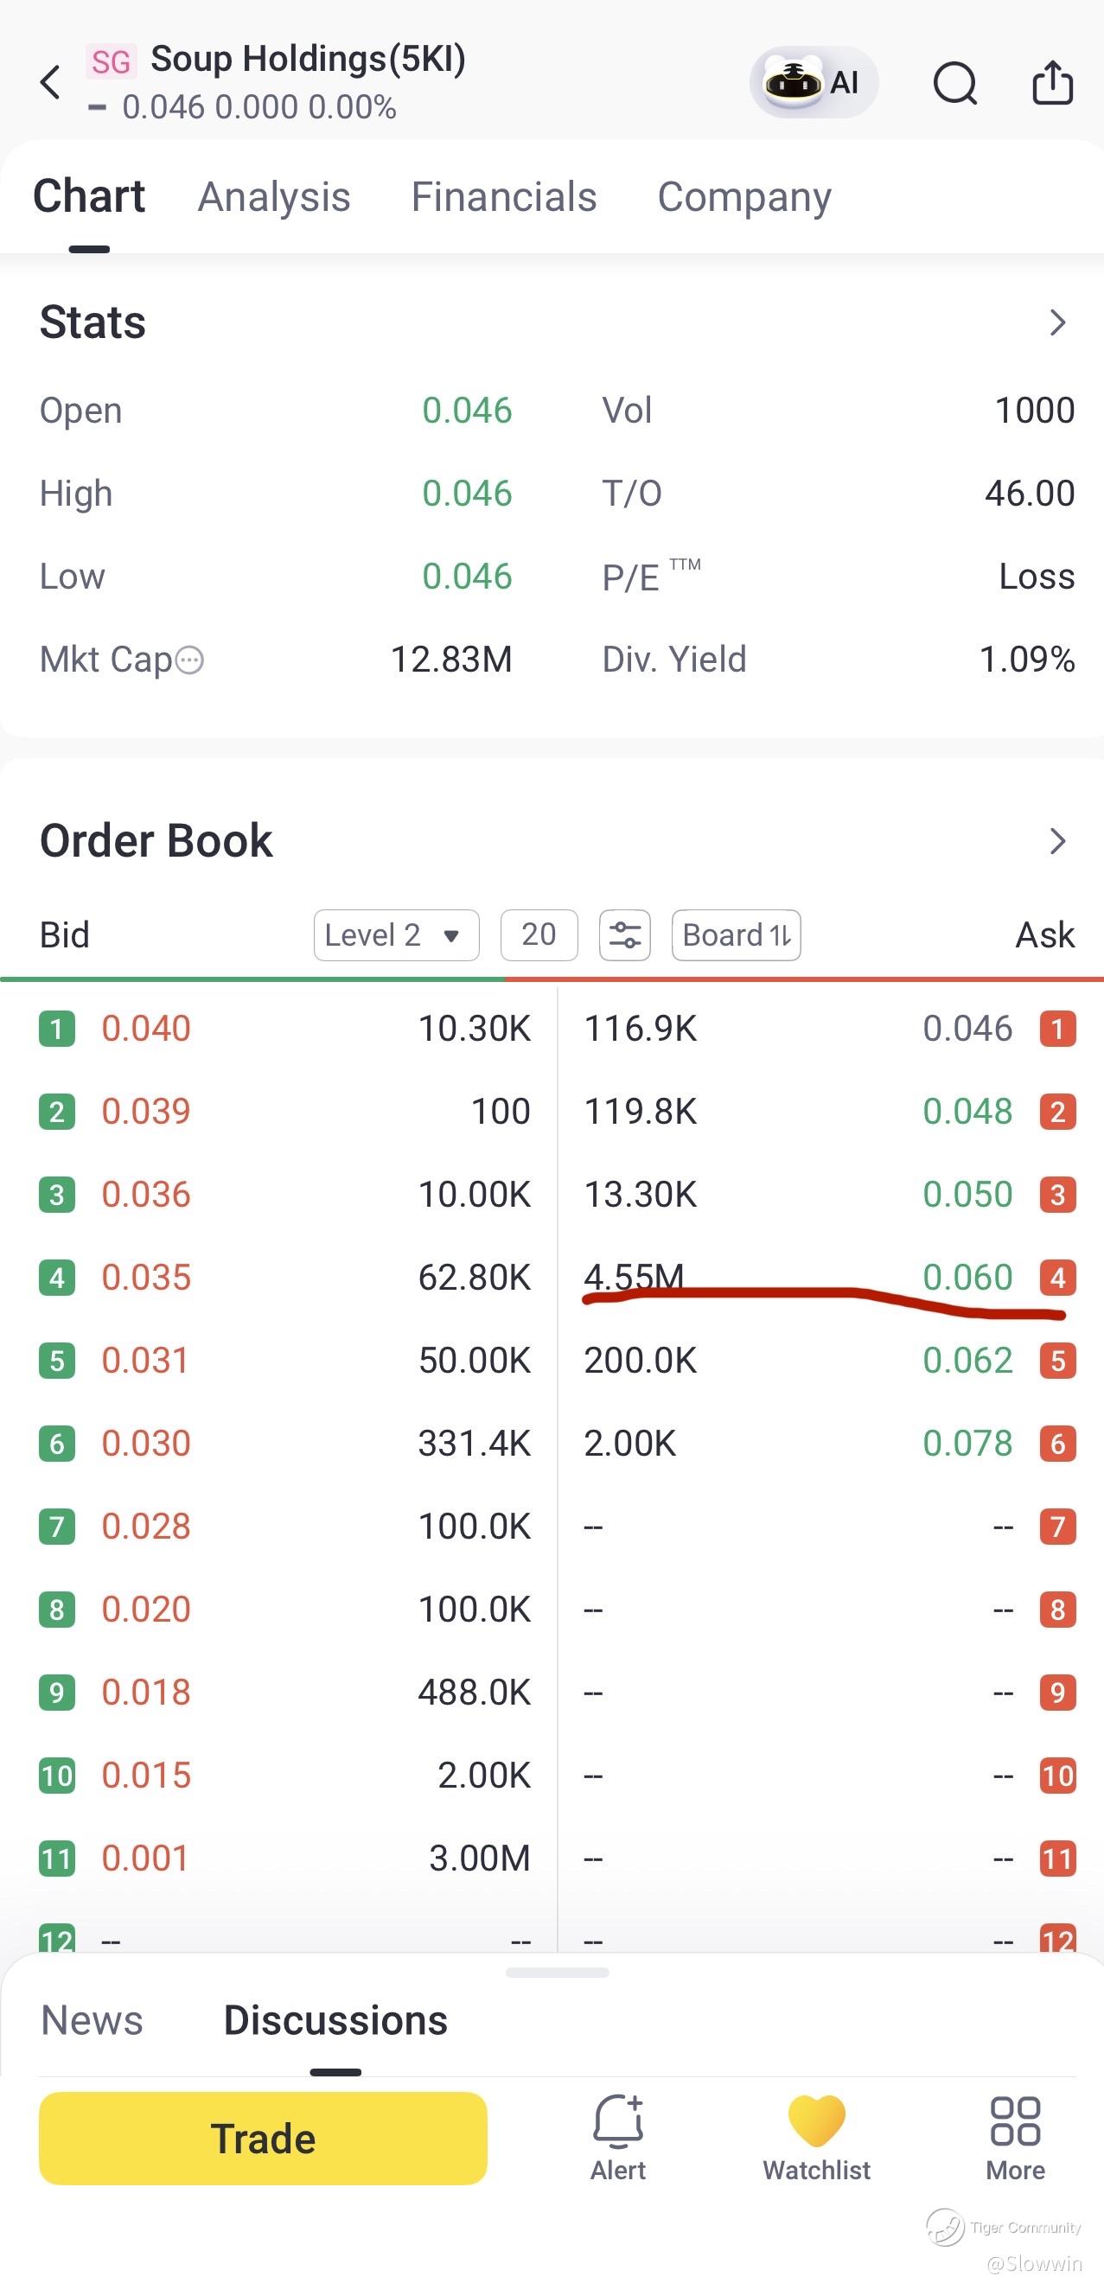
Task: Tap the Mkt Cap info icon
Action: (x=189, y=660)
